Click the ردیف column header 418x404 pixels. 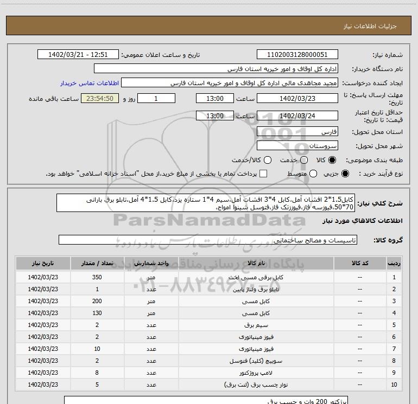click(x=394, y=263)
